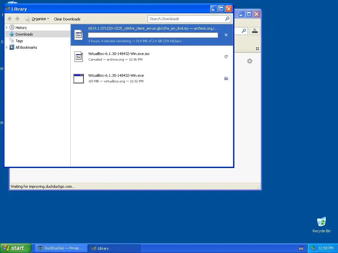Select the 6519.1.071220-1525 ISO file name

pyautogui.click(x=138, y=28)
